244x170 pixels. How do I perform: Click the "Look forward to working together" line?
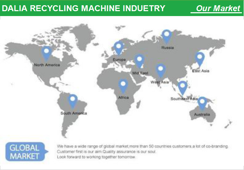[96, 157]
